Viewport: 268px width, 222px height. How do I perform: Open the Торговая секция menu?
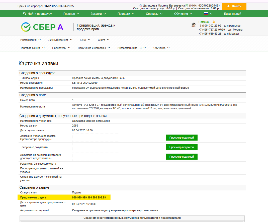pos(33,48)
